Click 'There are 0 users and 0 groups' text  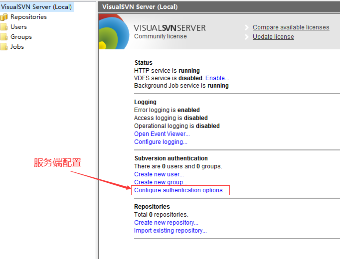coord(178,166)
